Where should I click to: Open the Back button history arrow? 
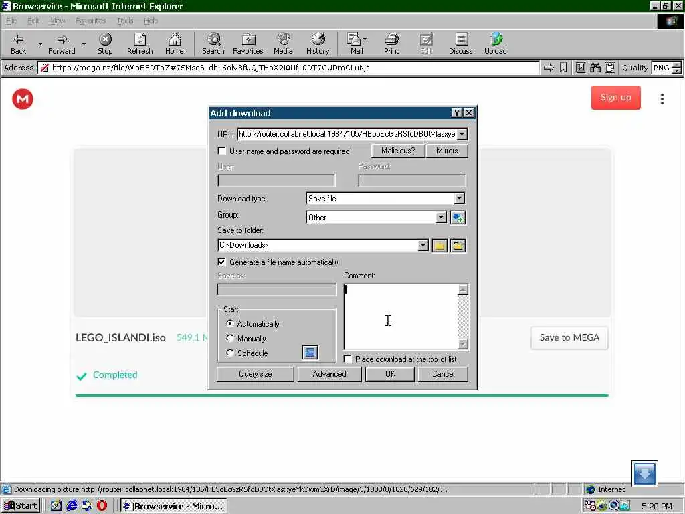40,44
